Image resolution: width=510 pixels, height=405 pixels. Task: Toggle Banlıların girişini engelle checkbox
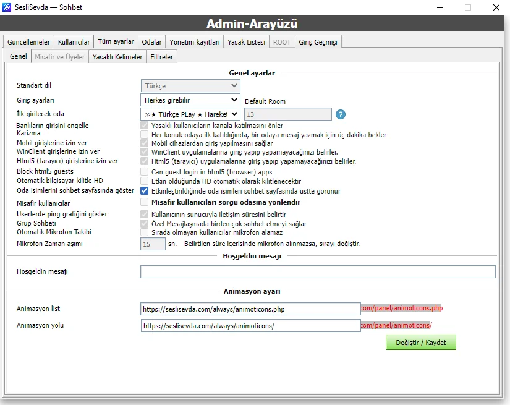coord(145,126)
